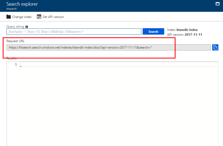Click the ktawdb-index index name text

click(x=187, y=30)
